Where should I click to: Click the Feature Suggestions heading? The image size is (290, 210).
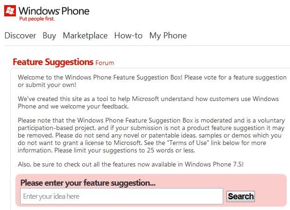[x=53, y=62]
